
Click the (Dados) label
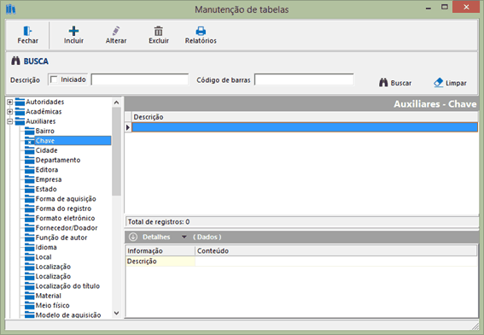(x=207, y=237)
